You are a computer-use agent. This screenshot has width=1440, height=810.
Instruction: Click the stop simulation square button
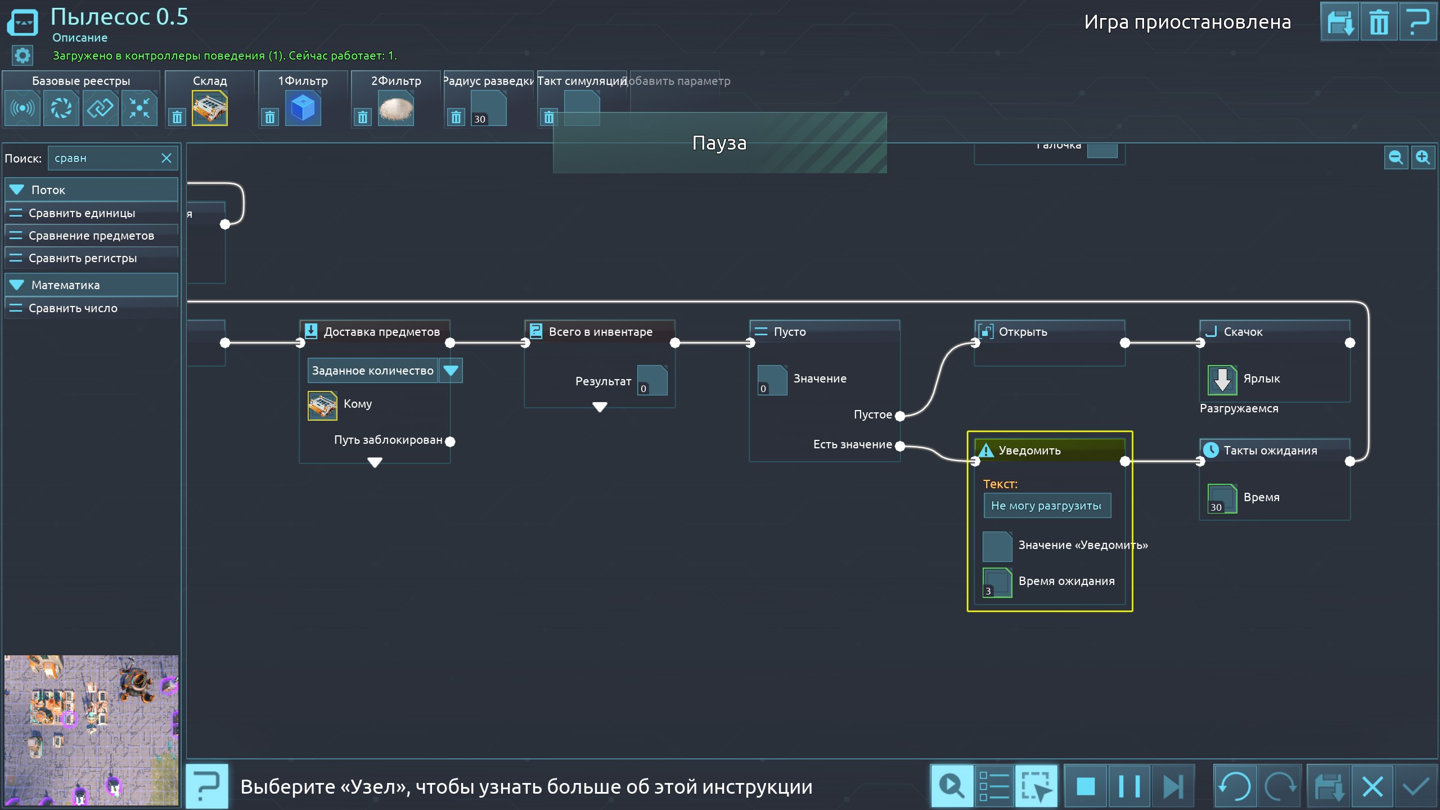1086,786
